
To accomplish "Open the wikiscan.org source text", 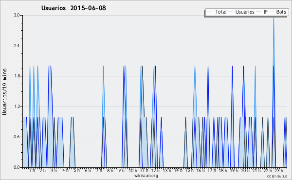I will click(146, 176).
